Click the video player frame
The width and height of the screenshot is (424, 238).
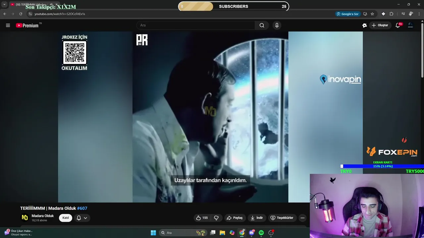coord(210,117)
